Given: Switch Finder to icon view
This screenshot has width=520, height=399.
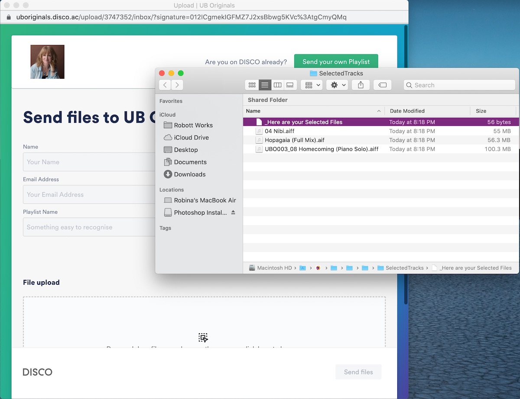Looking at the screenshot, I should (x=252, y=85).
